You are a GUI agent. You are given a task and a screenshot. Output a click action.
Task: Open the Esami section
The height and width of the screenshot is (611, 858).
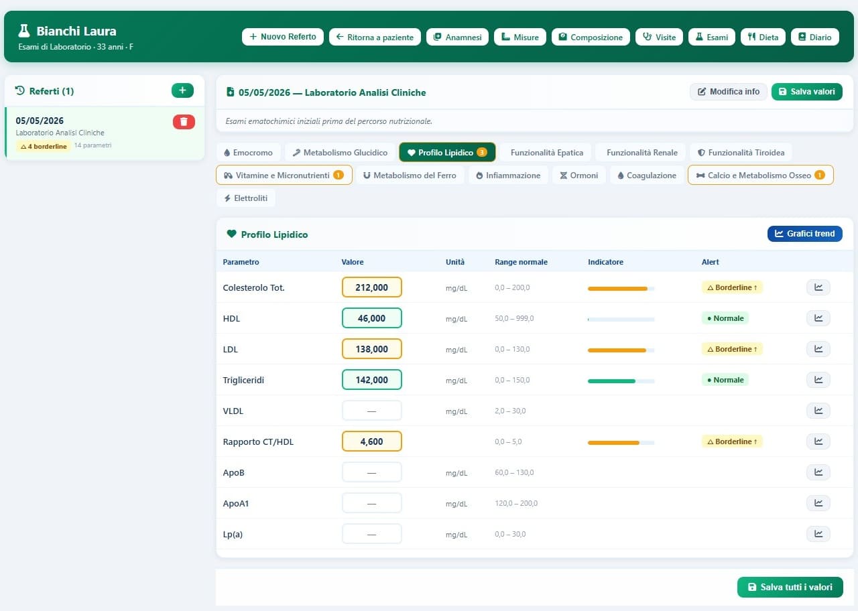tap(712, 37)
